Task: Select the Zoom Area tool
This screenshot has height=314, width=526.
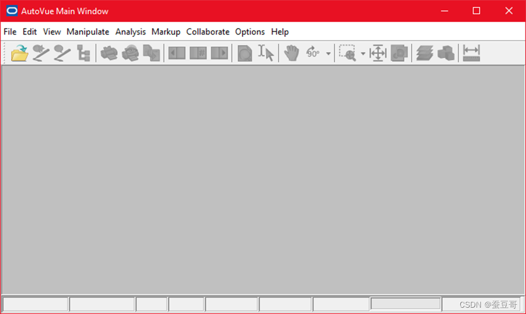Action: coord(347,53)
